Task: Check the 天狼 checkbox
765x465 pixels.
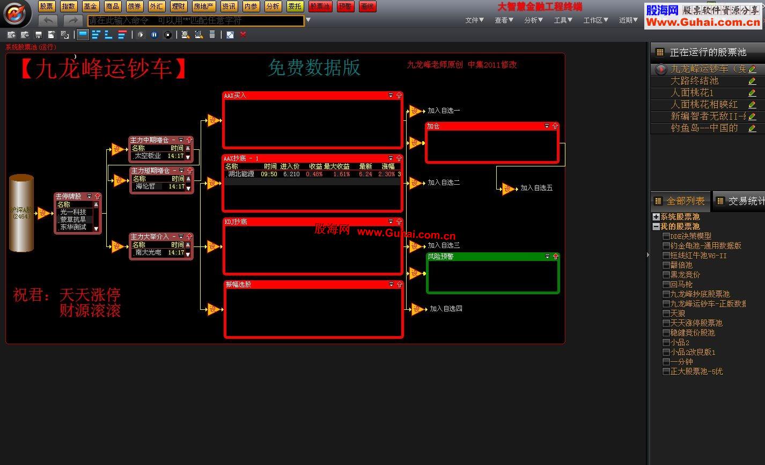Action: (666, 313)
